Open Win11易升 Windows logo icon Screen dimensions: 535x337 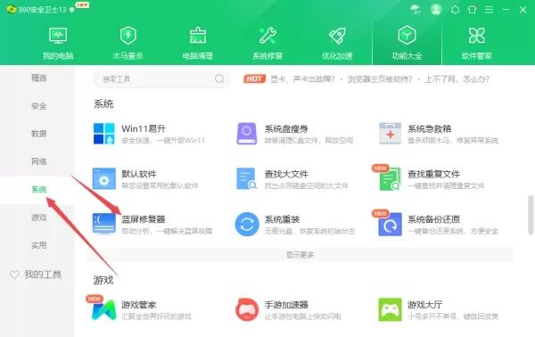(104, 134)
